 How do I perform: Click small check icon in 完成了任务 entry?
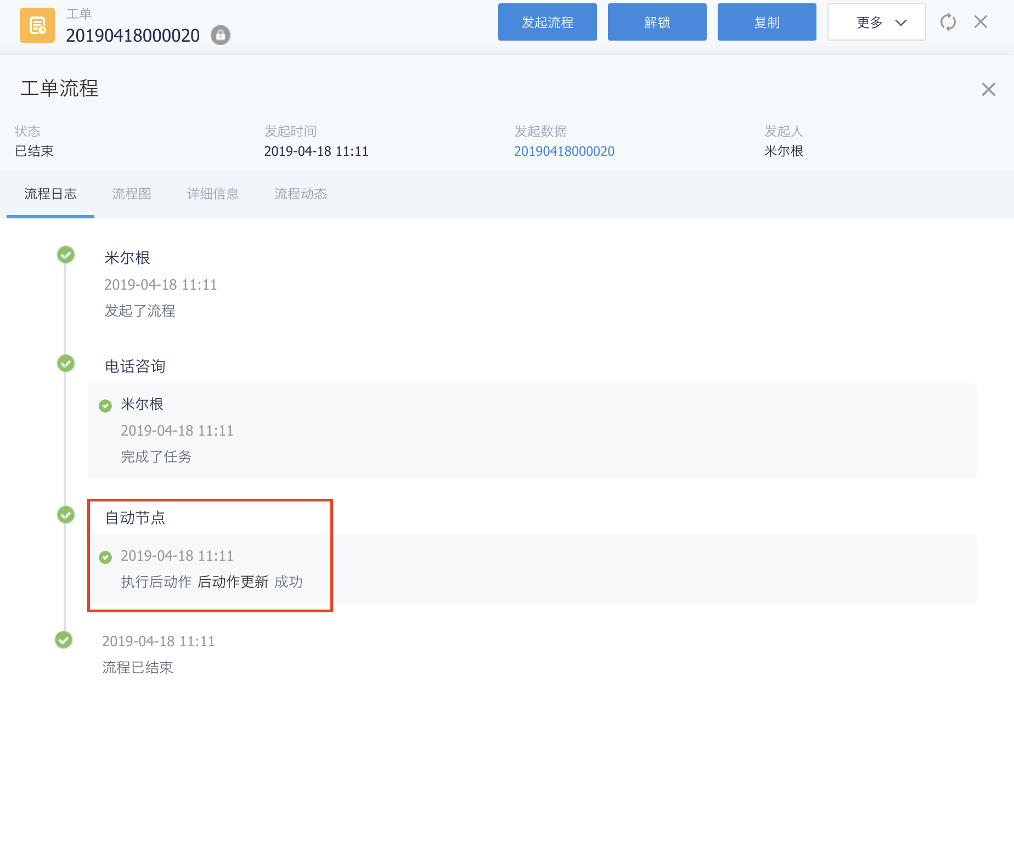105,406
